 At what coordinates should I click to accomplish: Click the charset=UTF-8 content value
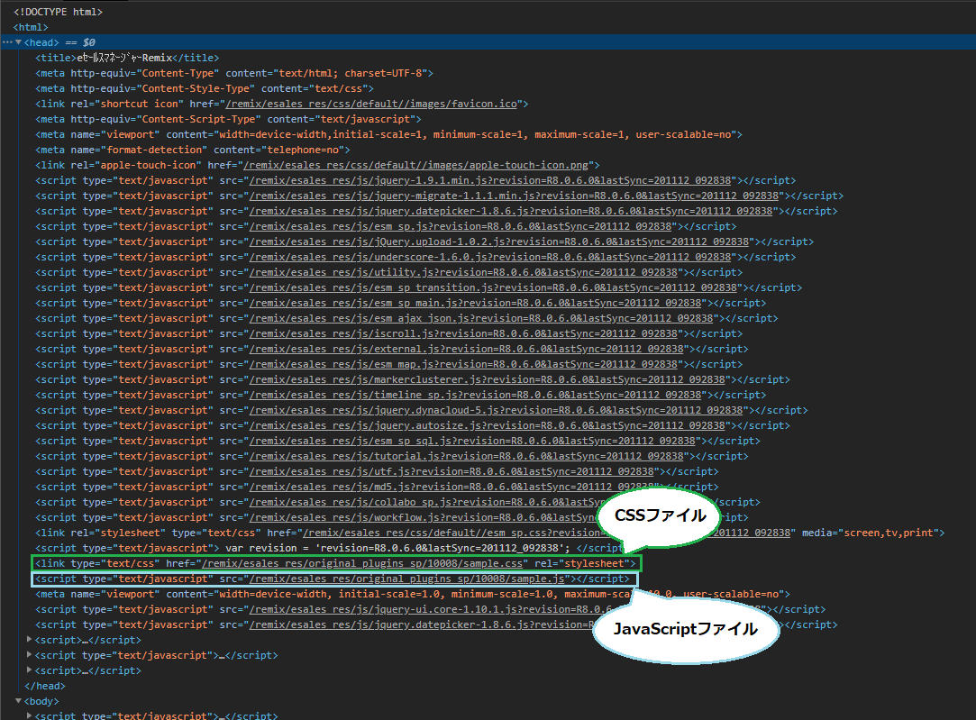point(383,73)
